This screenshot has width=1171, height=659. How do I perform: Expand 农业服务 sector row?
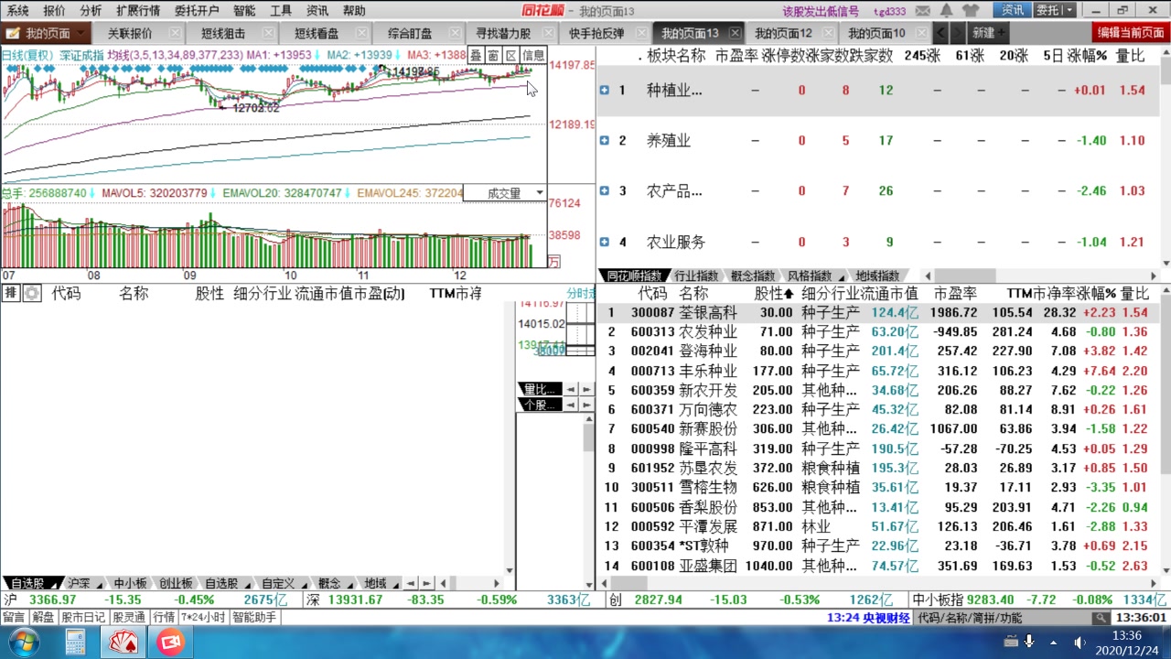point(605,242)
